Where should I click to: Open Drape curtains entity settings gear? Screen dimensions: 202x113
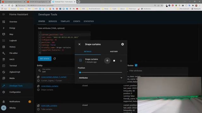point(122,44)
